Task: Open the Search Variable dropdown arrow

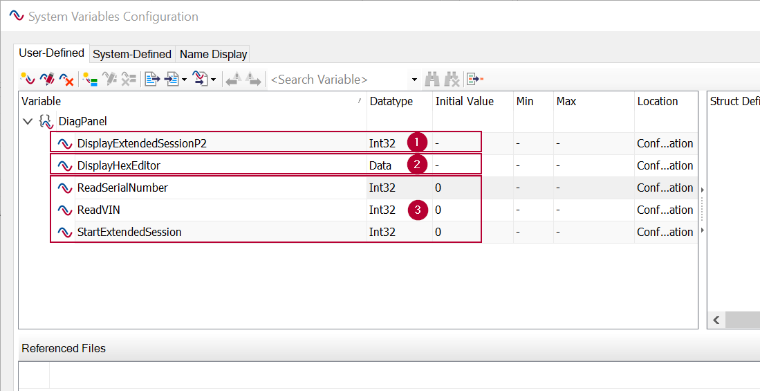Action: click(414, 80)
